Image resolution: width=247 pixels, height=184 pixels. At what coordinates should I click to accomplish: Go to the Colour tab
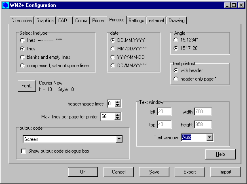point(81,21)
